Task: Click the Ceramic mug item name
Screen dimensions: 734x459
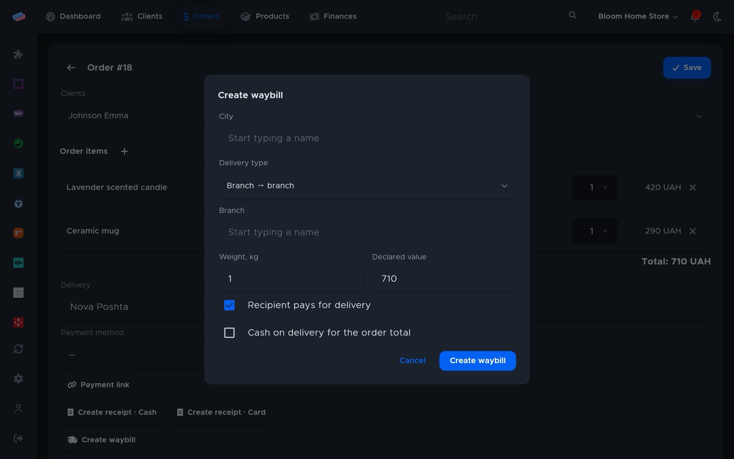Action: click(x=93, y=231)
